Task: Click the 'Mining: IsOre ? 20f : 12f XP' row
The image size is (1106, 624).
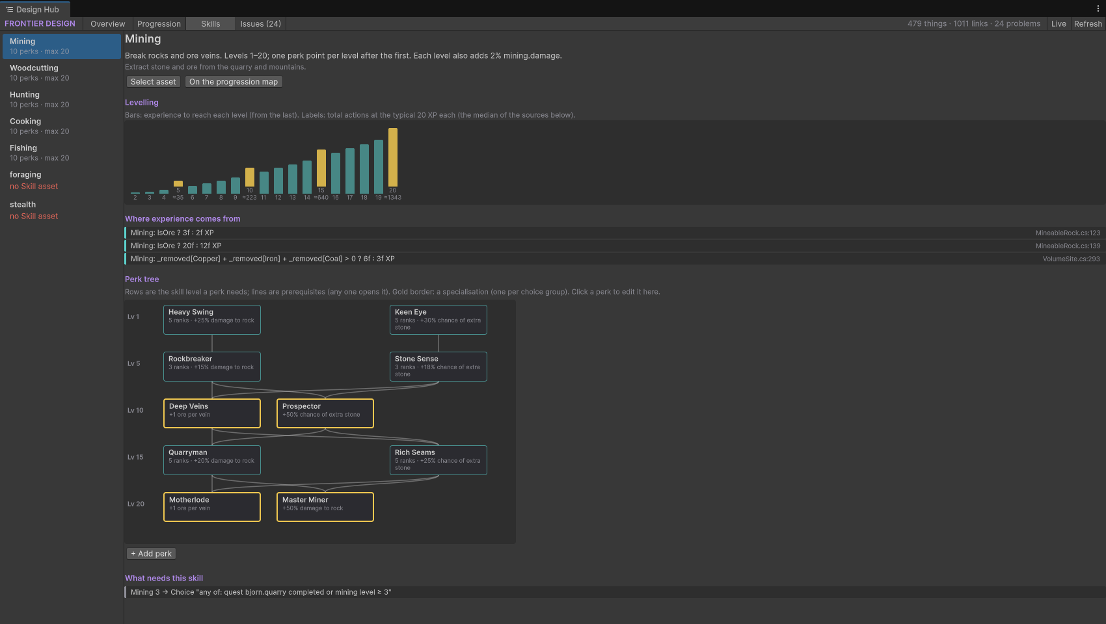Action: [x=615, y=246]
